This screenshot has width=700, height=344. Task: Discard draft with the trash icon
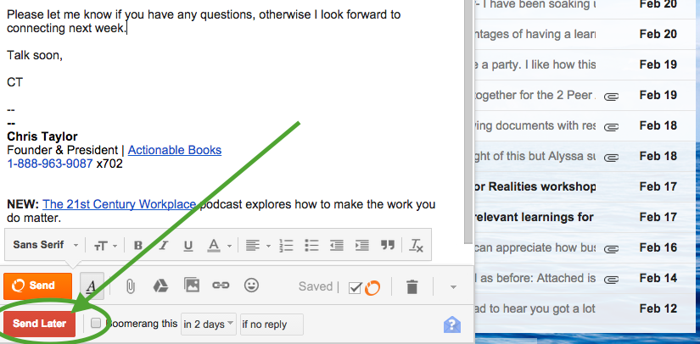click(x=412, y=286)
